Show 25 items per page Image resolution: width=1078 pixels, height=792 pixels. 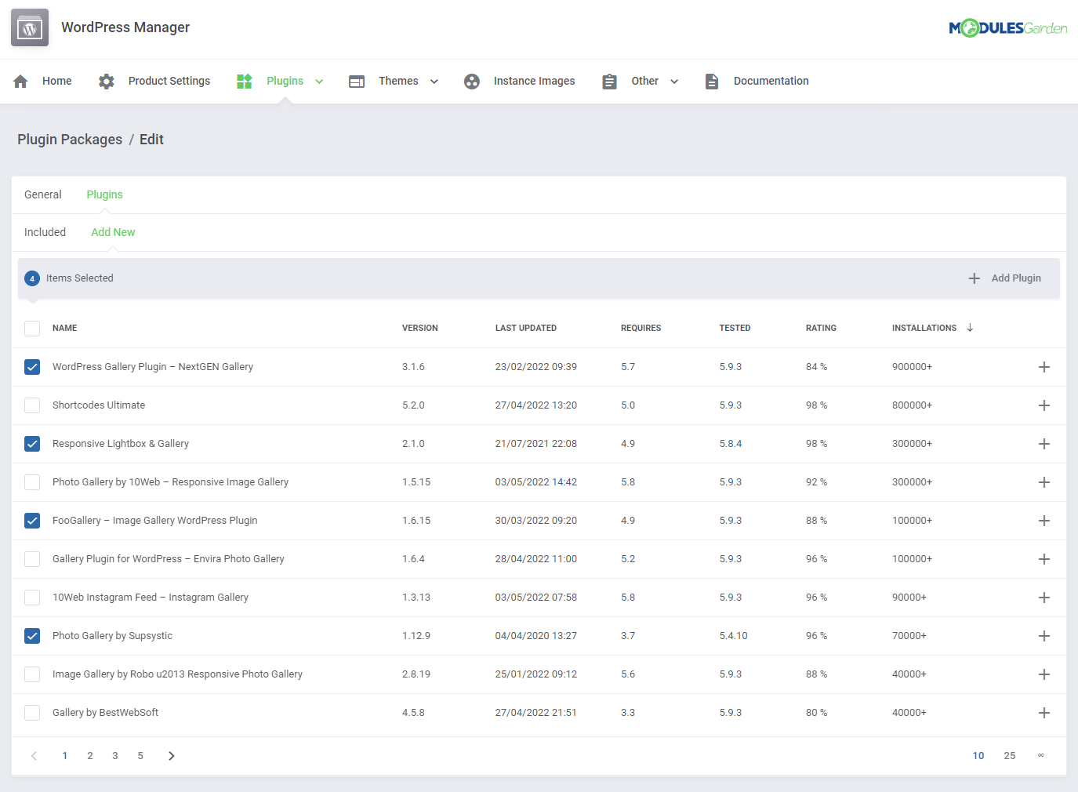tap(1009, 756)
